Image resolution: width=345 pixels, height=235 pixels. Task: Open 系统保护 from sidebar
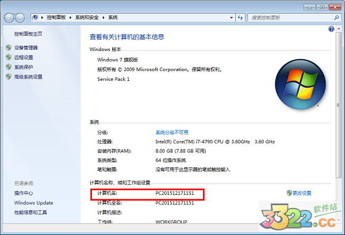pyautogui.click(x=24, y=67)
